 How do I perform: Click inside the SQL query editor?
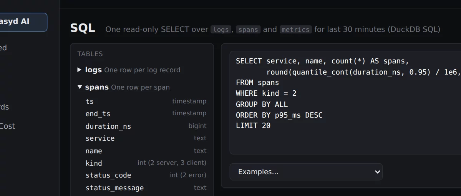(345, 103)
